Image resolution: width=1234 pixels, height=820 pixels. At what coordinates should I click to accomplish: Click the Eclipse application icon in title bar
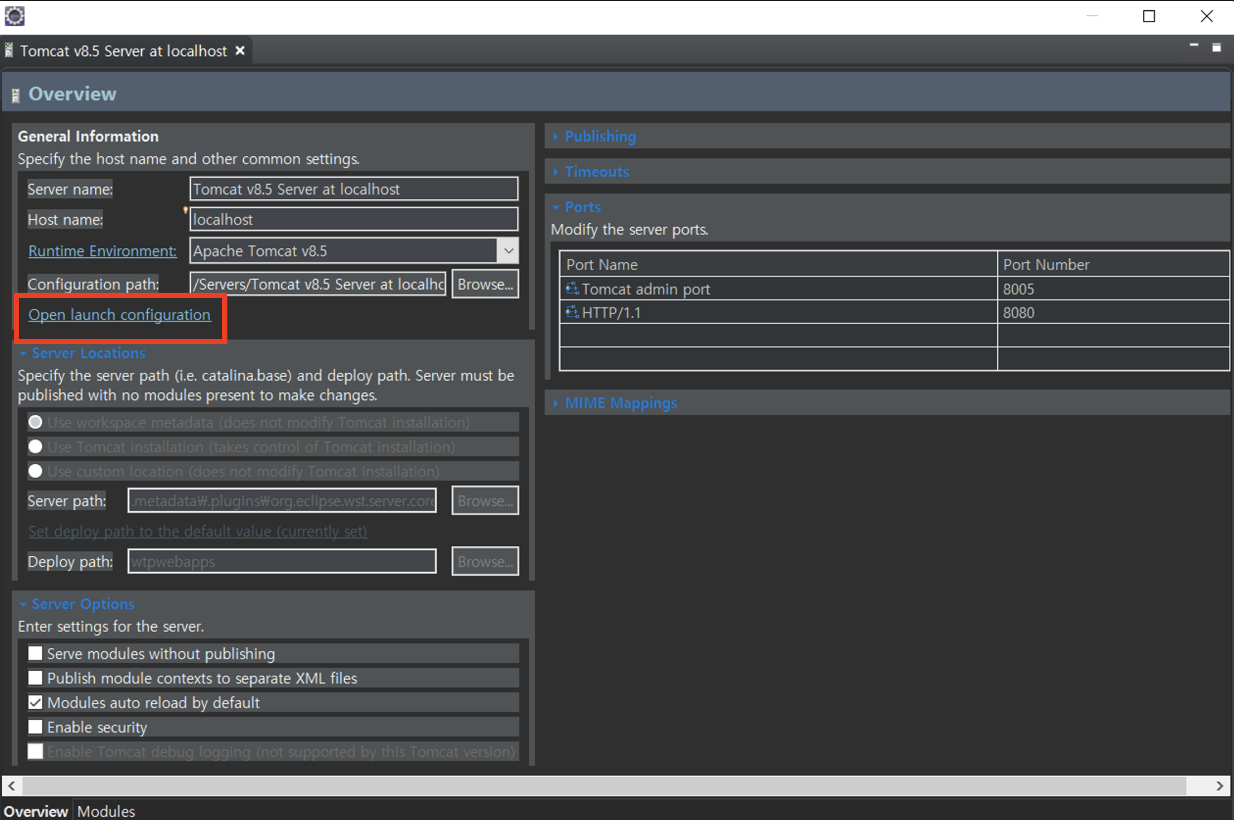pyautogui.click(x=15, y=16)
